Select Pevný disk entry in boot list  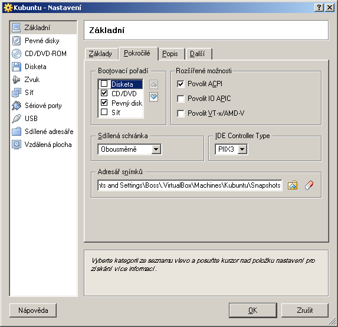(x=127, y=103)
